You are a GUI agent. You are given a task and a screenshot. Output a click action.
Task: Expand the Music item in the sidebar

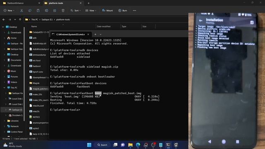(x=5, y=71)
